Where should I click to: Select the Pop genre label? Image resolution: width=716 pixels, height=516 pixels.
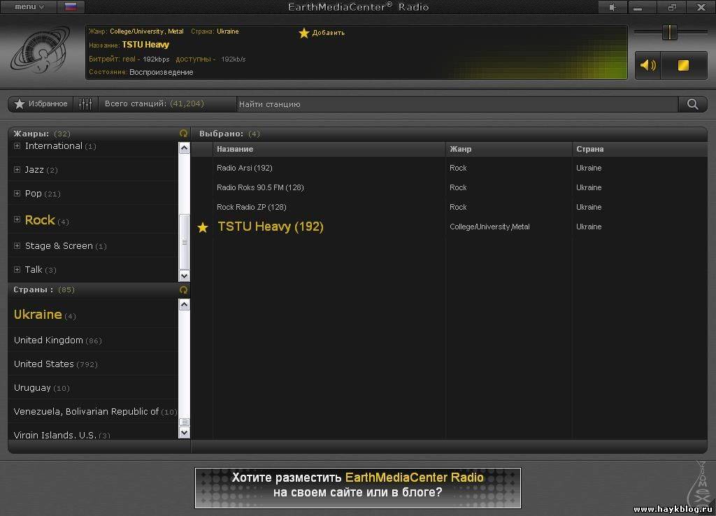[34, 194]
